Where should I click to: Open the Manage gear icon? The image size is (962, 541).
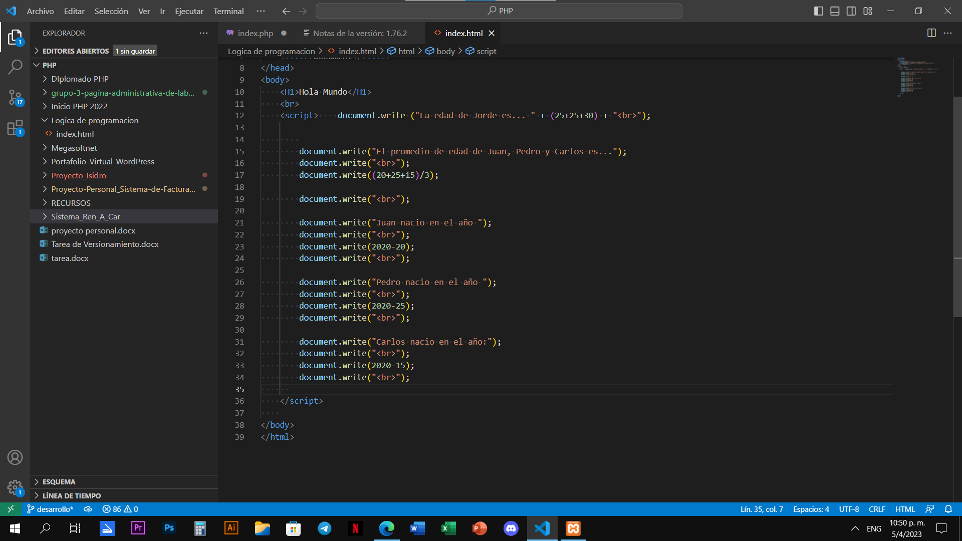click(15, 487)
